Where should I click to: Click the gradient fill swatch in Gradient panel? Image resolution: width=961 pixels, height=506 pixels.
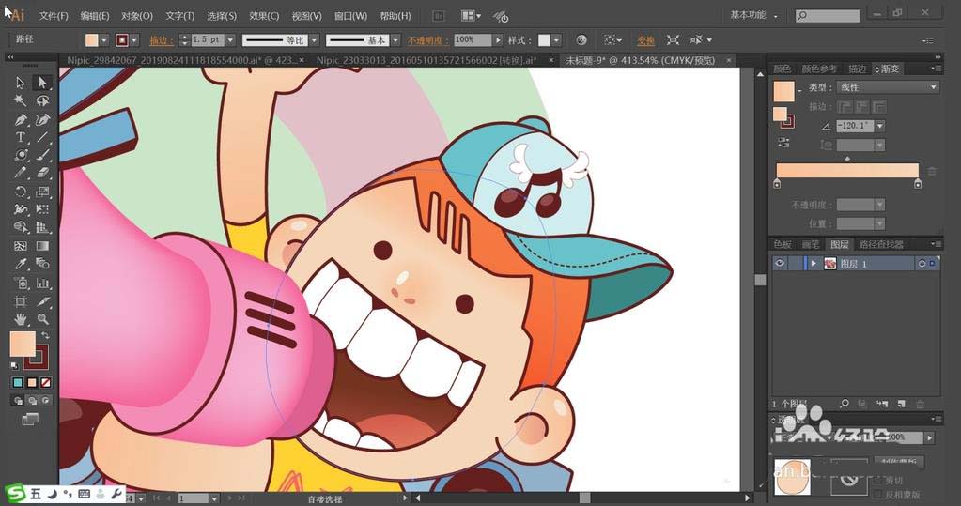(x=783, y=92)
